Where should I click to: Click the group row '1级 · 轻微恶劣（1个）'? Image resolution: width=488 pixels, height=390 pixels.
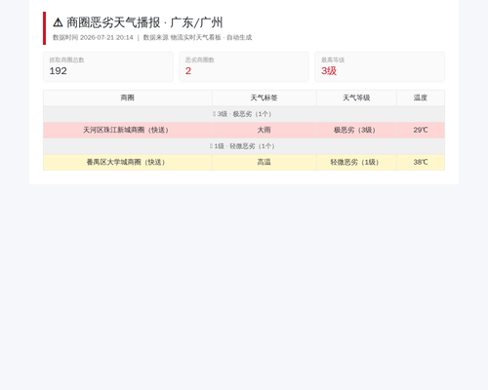244,146
